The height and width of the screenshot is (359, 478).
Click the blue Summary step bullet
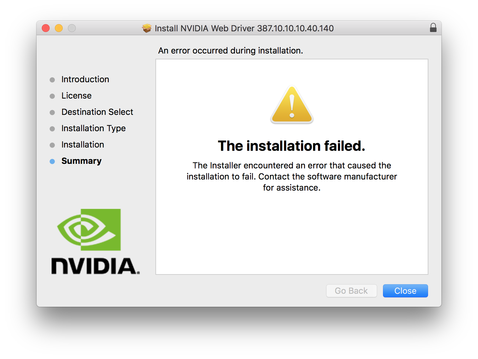(52, 162)
